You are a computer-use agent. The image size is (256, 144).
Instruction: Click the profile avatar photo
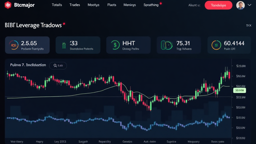(241, 5)
